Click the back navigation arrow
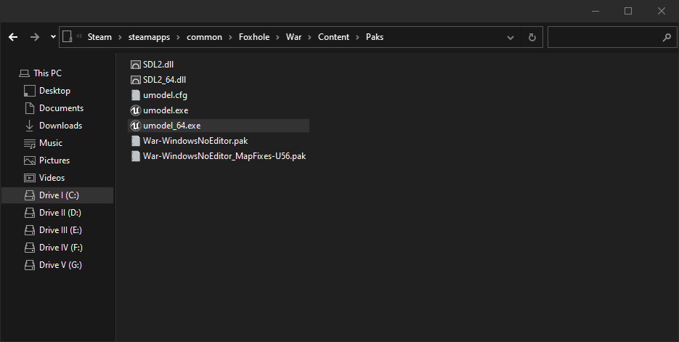Viewport: 679px width, 342px height. click(x=13, y=37)
